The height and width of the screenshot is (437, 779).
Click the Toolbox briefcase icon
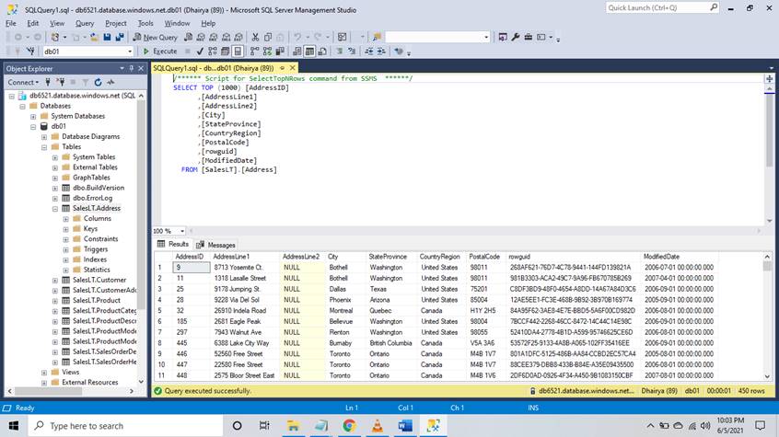(529, 37)
